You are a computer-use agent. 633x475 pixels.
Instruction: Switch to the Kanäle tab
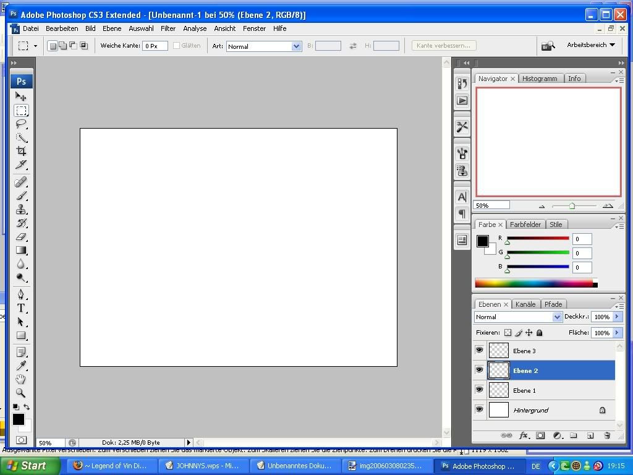click(525, 304)
